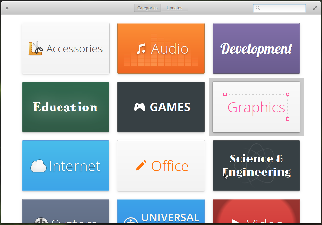Switch to the Updates tab
322x225 pixels.
174,8
